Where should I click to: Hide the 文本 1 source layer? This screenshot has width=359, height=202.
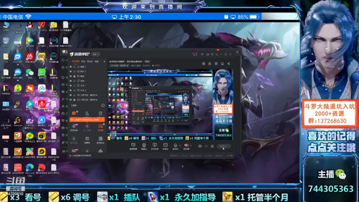click(70, 86)
